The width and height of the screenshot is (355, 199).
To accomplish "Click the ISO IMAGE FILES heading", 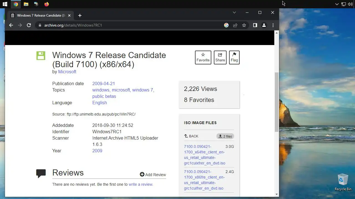I will point(200,123).
